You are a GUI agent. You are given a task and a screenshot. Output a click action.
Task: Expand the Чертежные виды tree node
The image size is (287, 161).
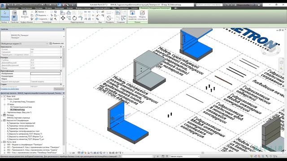point(4,112)
